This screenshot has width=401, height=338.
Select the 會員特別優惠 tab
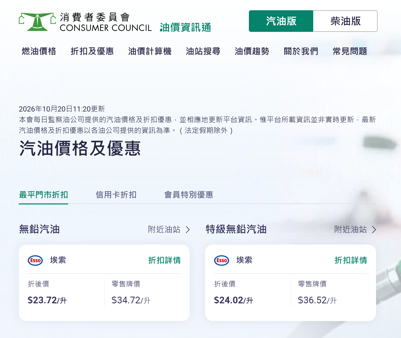[x=189, y=195]
